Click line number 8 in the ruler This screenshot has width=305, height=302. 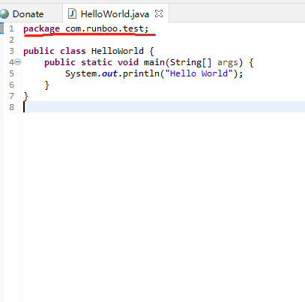[x=11, y=107]
